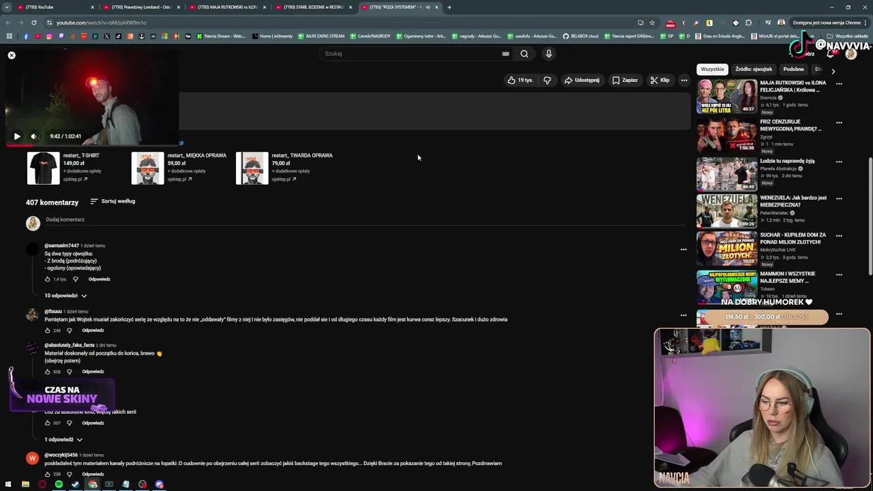Dislike the @absolutely_fake_facts comment
The image size is (873, 491).
pos(69,372)
